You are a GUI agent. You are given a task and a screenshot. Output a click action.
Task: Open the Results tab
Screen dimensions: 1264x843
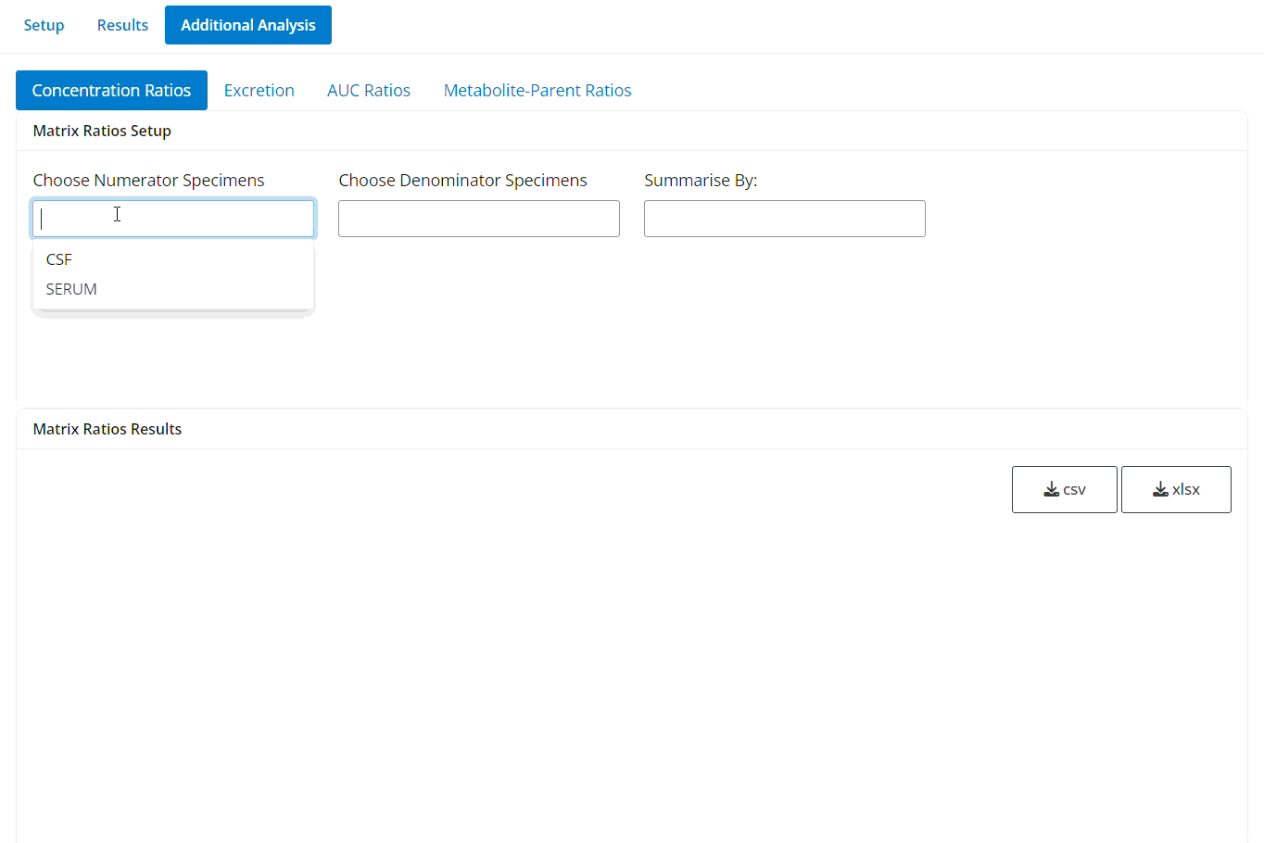[x=121, y=25]
